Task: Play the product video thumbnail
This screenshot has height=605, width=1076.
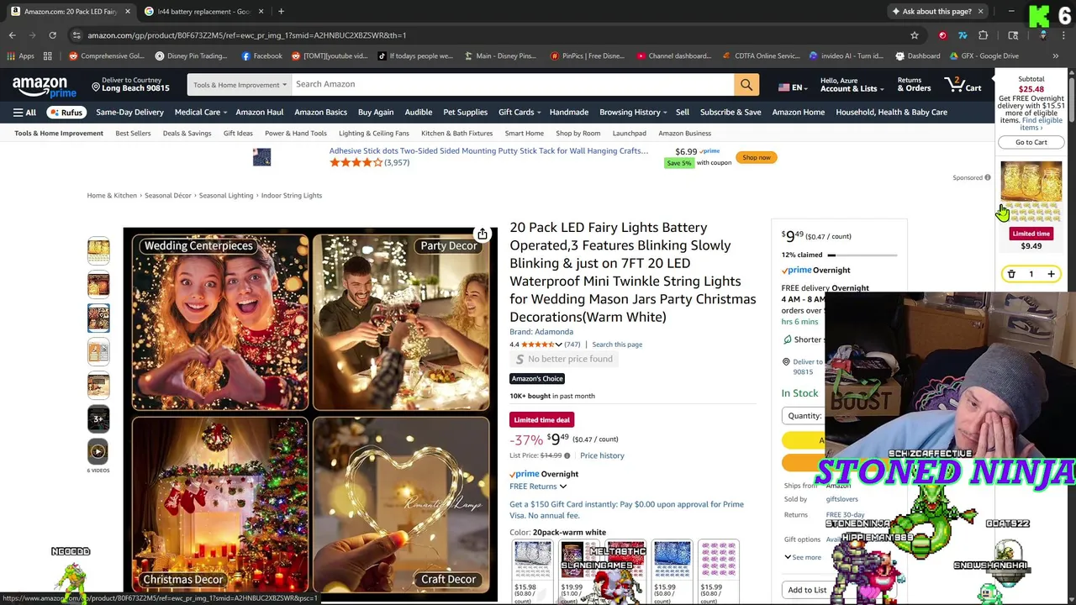Action: (x=98, y=452)
